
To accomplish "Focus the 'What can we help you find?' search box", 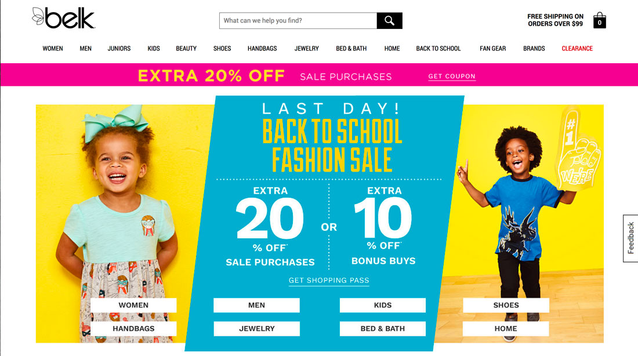I will (x=298, y=21).
